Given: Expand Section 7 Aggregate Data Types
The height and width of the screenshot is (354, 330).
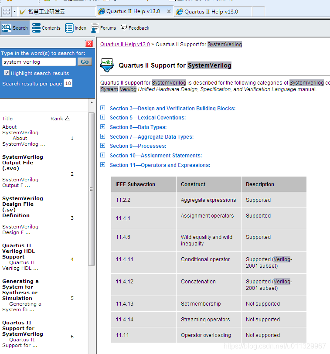Looking at the screenshot, I should tap(103, 136).
